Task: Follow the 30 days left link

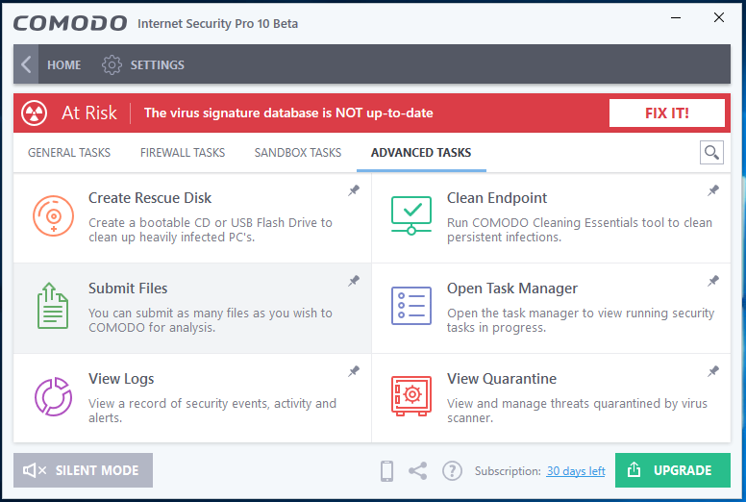Action: 576,471
